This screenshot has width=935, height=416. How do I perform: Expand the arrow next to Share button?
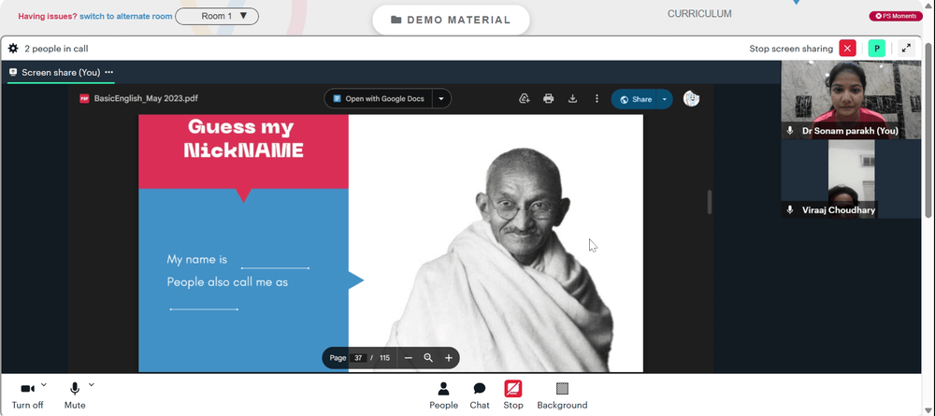665,99
